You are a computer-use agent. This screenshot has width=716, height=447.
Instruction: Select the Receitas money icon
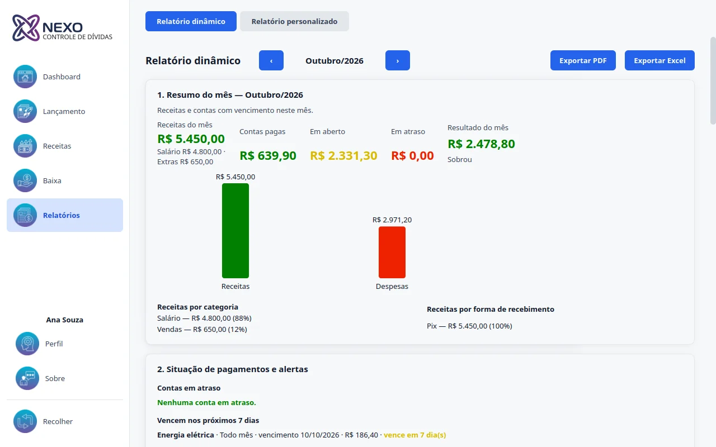tap(25, 146)
